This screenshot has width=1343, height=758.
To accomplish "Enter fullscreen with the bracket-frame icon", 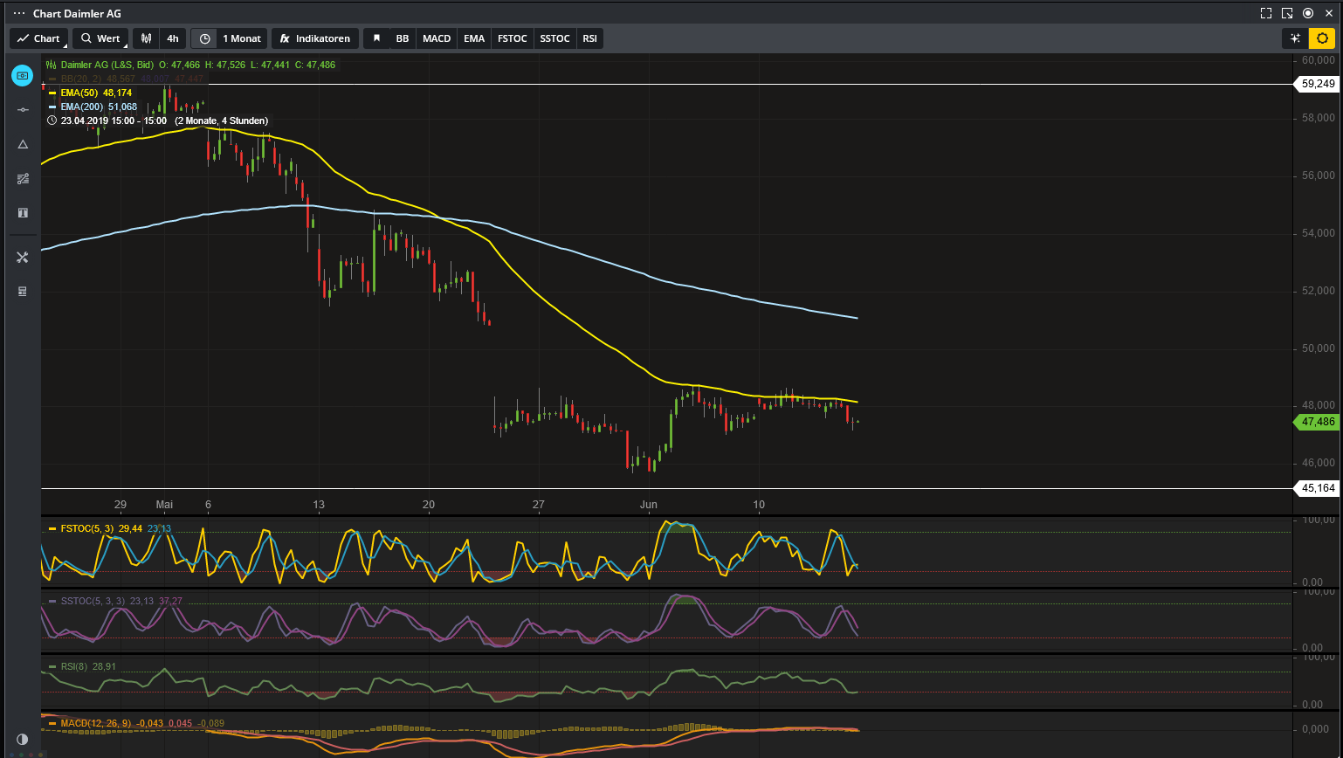I will click(x=1265, y=13).
